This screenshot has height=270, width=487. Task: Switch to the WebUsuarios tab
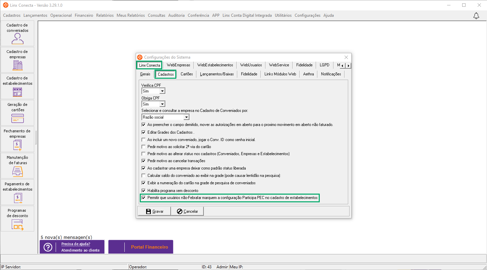pyautogui.click(x=251, y=65)
